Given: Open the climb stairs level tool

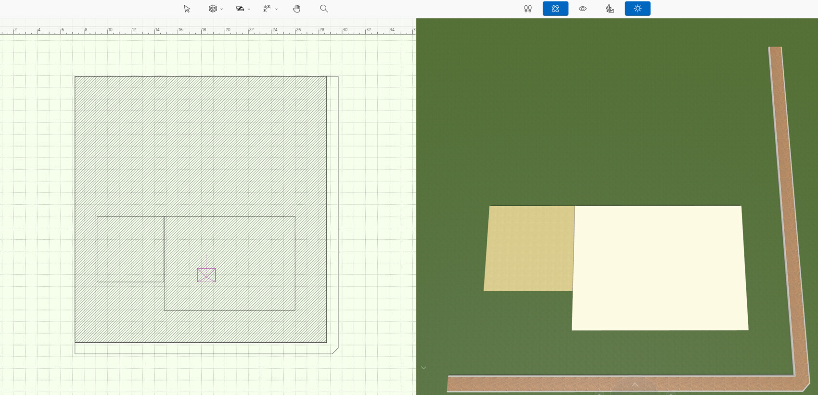Looking at the screenshot, I should (x=610, y=9).
